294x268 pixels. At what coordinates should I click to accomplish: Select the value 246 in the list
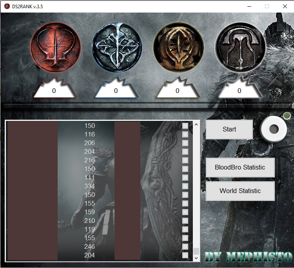(x=90, y=246)
